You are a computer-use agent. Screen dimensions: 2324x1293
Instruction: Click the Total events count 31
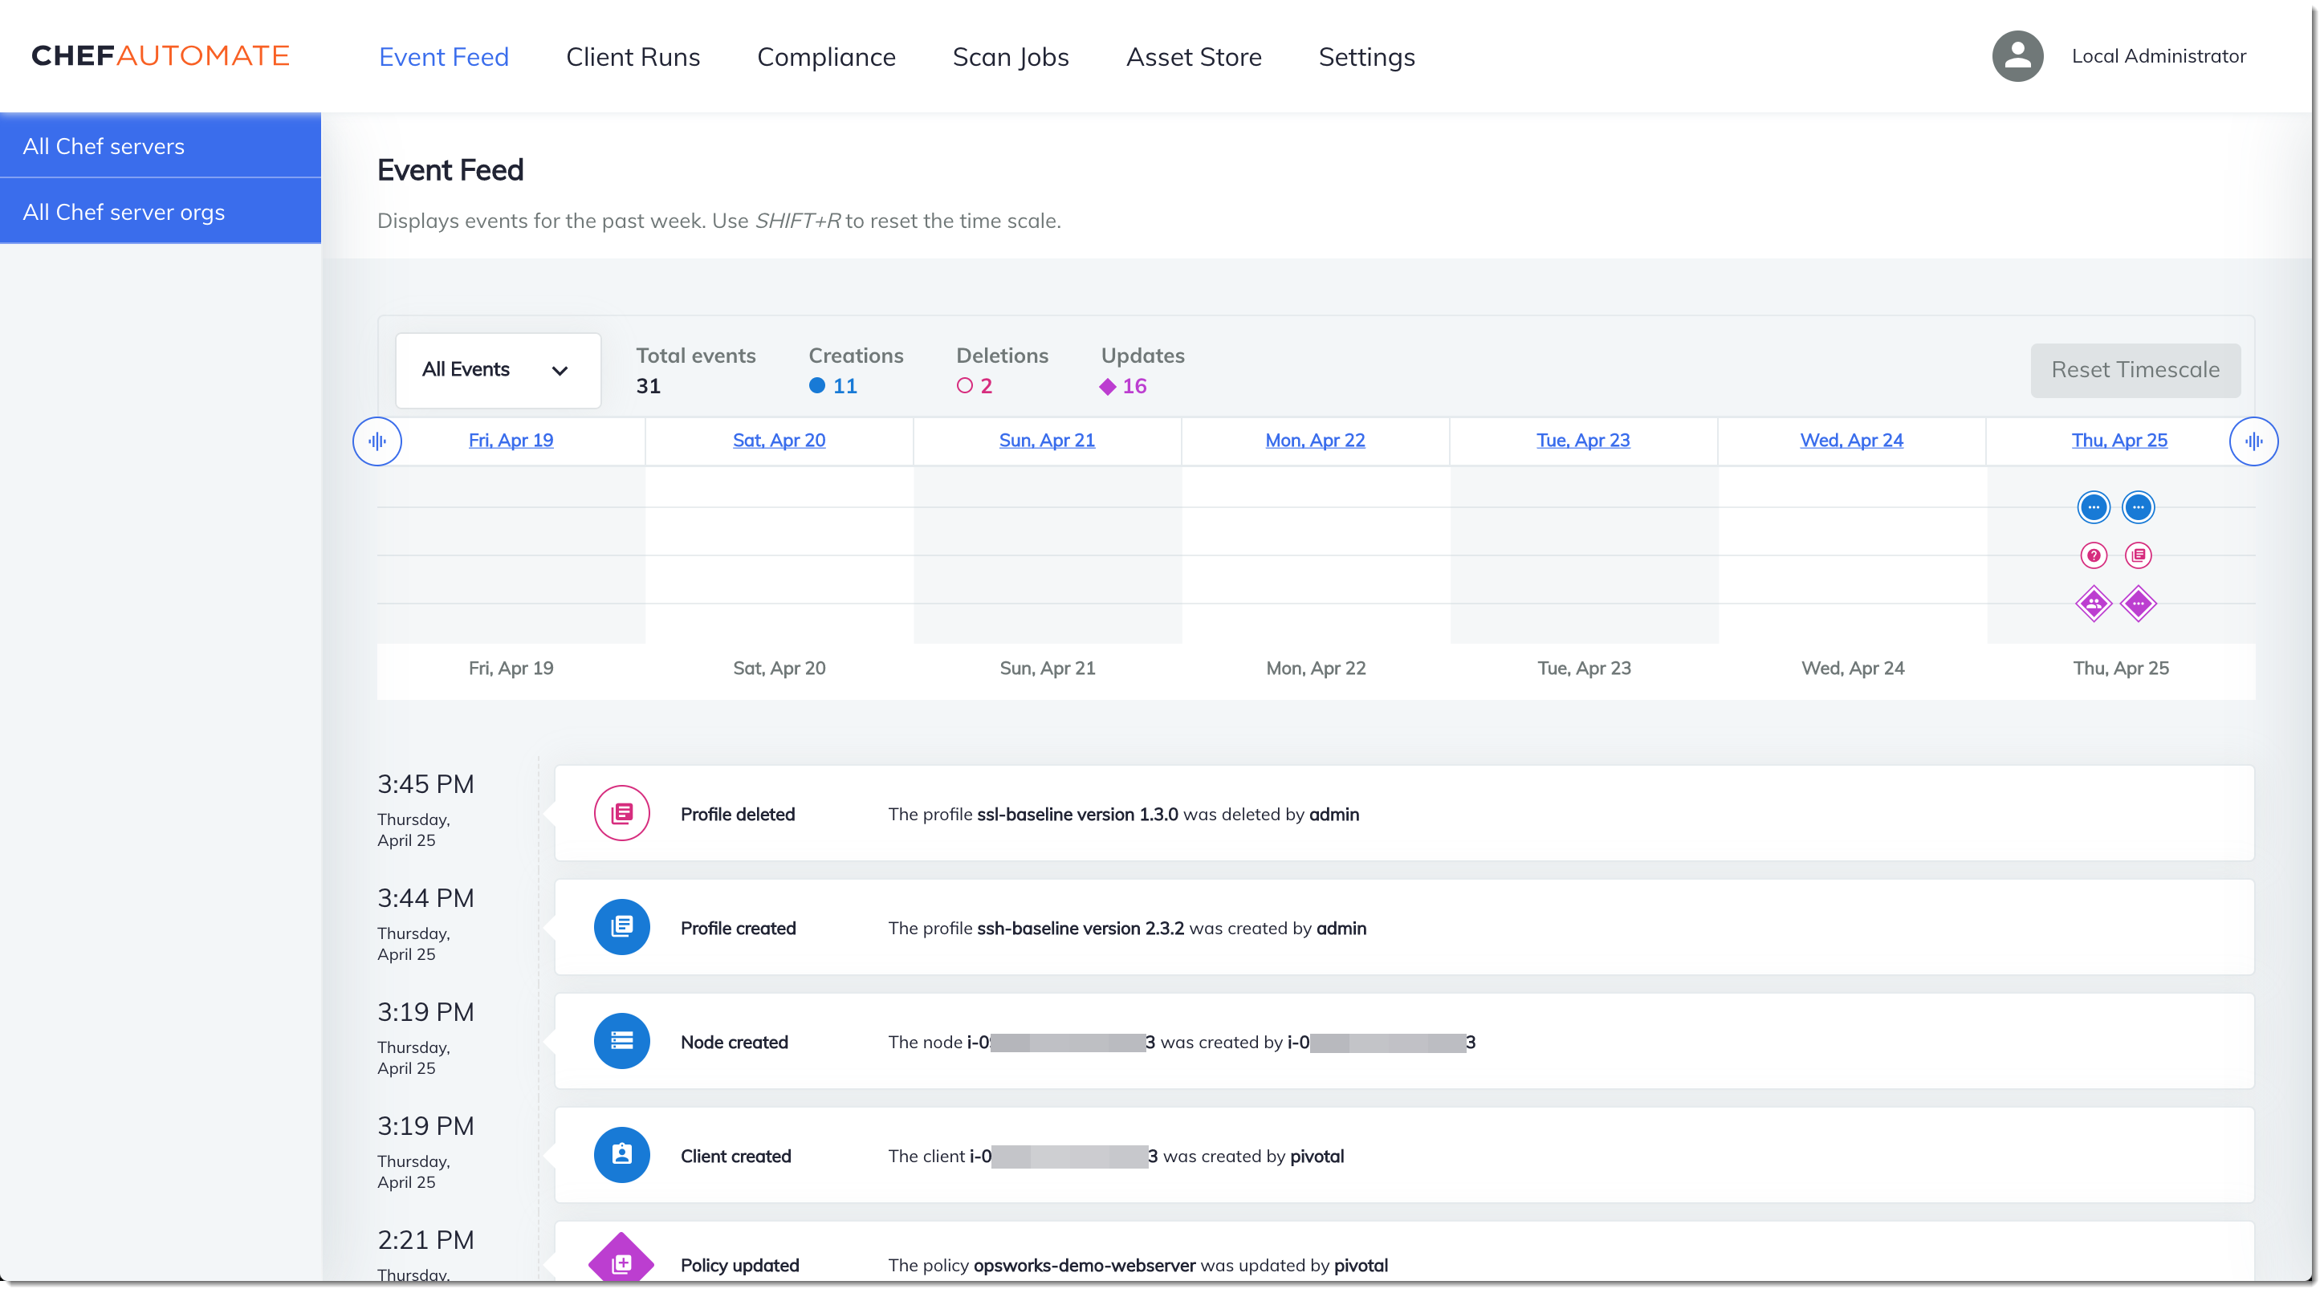(648, 386)
